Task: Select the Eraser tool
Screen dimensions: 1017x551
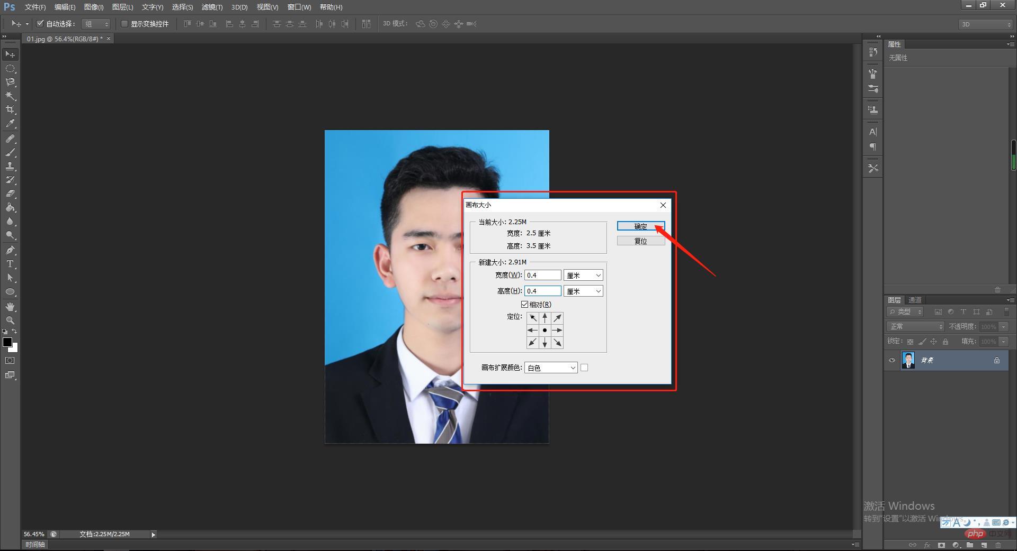Action: [x=10, y=194]
